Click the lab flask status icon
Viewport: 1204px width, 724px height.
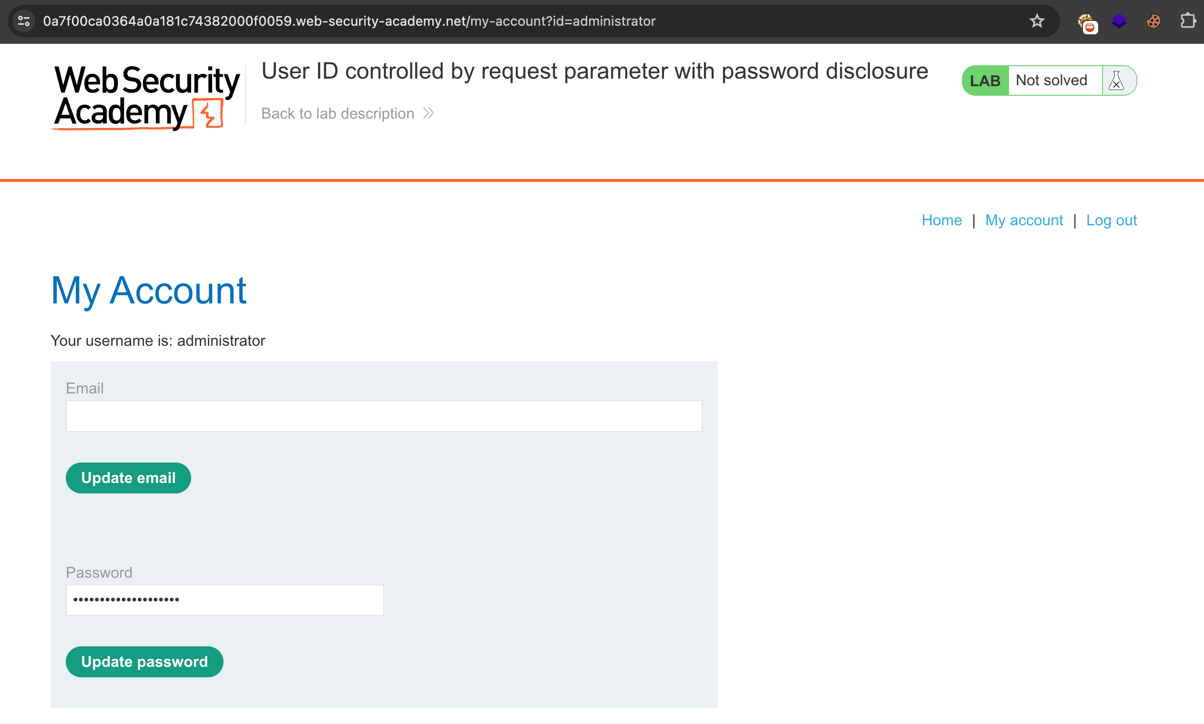point(1117,80)
